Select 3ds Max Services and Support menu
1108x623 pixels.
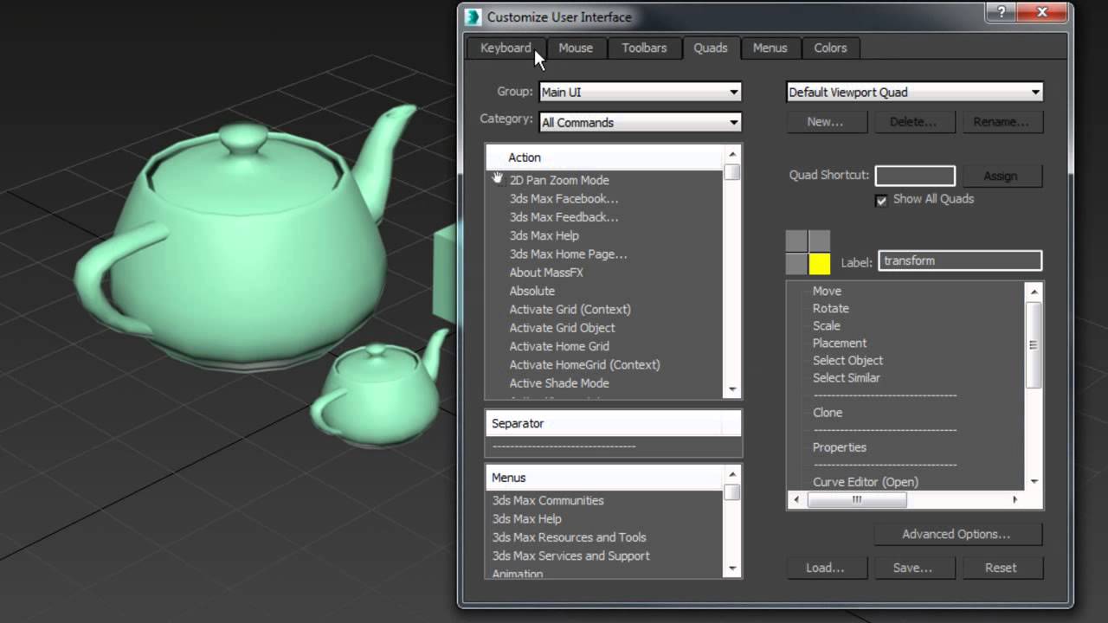click(570, 556)
